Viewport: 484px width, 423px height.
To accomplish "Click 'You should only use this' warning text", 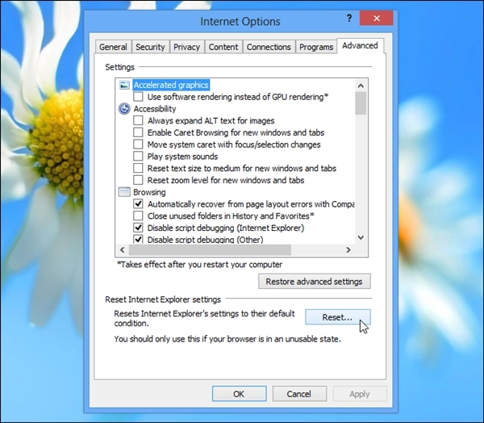I will (x=227, y=339).
